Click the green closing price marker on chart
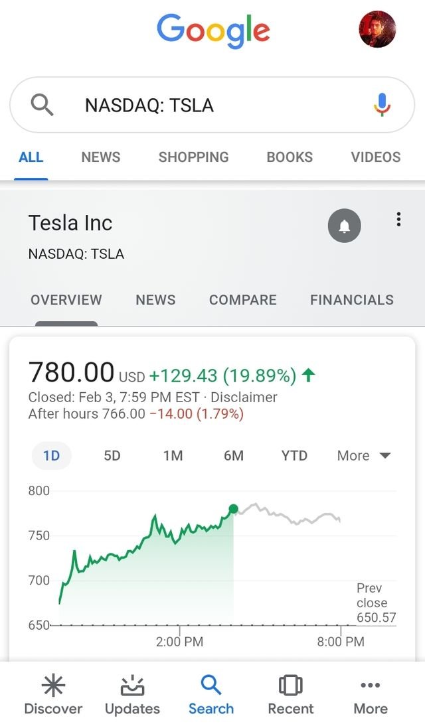 (x=233, y=509)
